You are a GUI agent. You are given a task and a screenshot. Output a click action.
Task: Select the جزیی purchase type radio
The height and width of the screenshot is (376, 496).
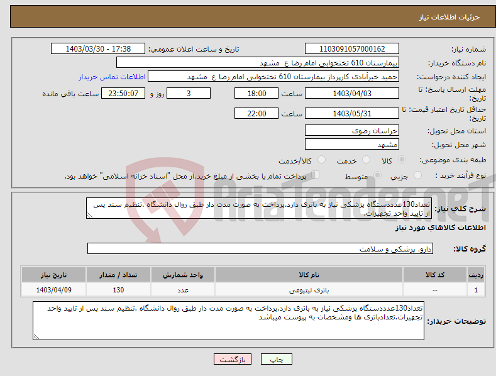pos(417,175)
